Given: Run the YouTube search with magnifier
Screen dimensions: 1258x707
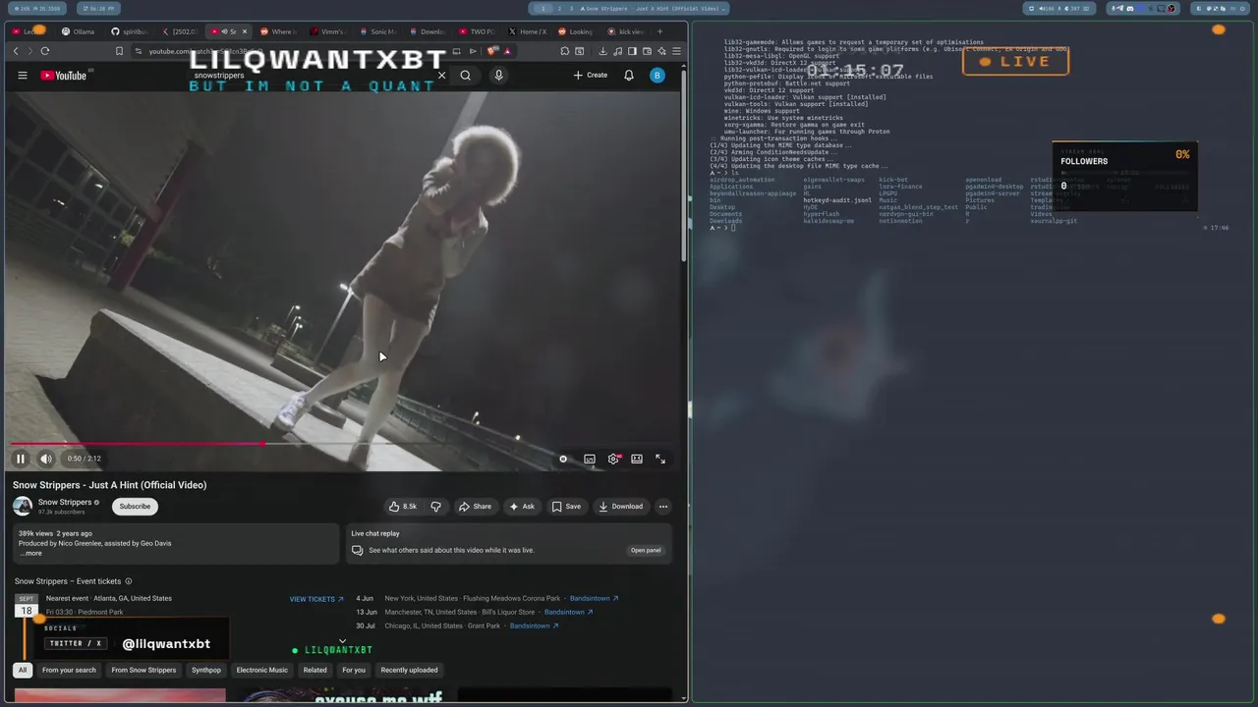Looking at the screenshot, I should pyautogui.click(x=466, y=76).
